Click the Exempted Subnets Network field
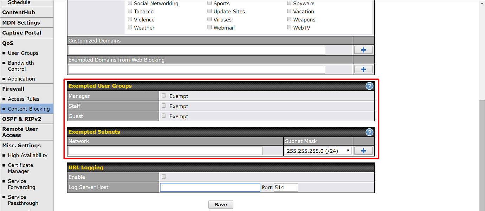The width and height of the screenshot is (485, 211). click(x=164, y=150)
